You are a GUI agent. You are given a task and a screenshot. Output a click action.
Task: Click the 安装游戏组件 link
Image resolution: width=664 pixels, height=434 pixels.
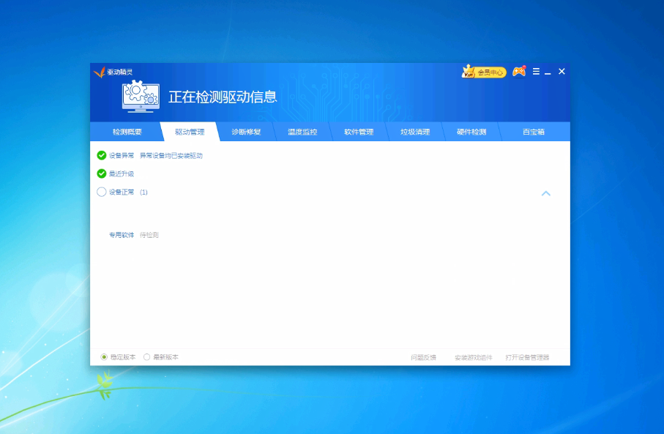(x=474, y=357)
